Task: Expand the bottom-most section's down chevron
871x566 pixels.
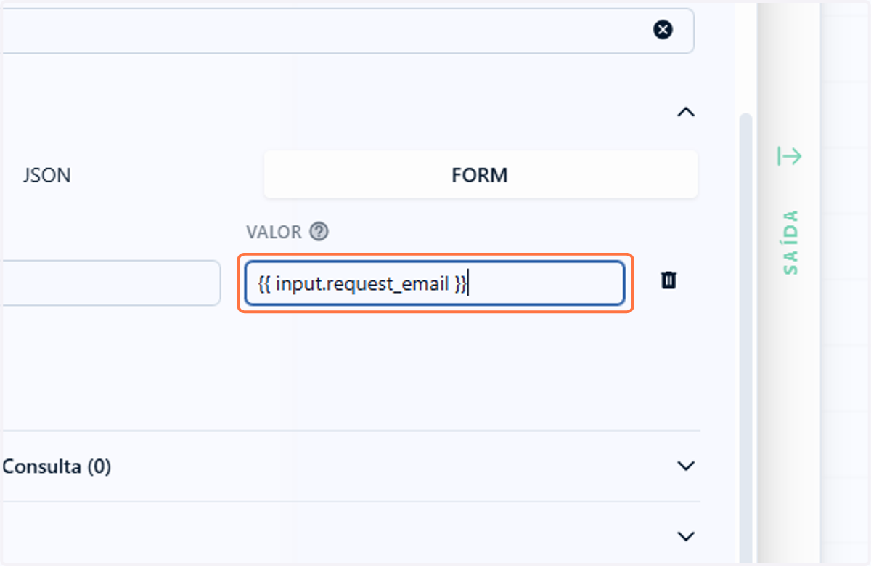Action: 686,536
